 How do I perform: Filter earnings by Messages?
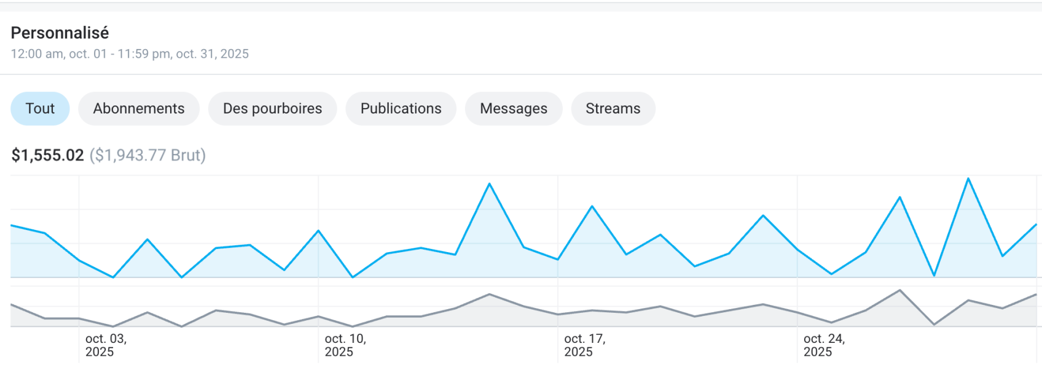click(513, 109)
